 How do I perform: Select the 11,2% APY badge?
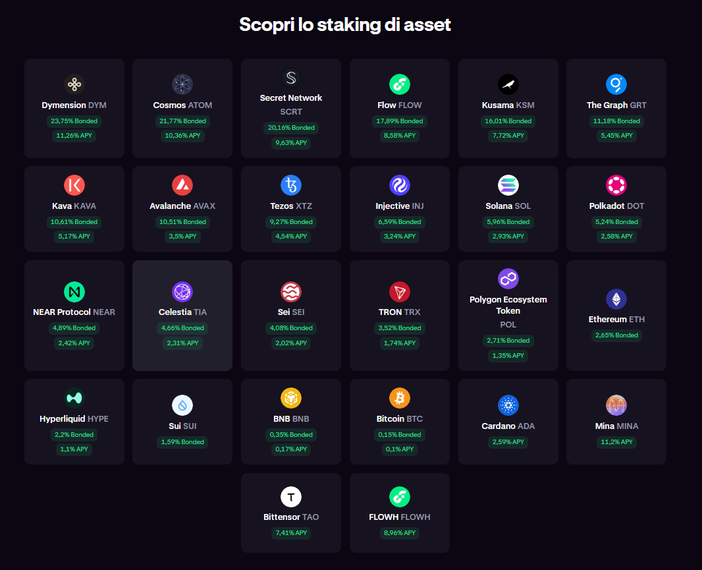point(616,442)
